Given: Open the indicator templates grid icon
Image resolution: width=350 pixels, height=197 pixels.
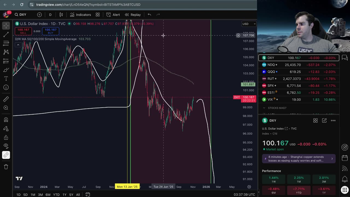Looking at the screenshot, I should click(x=98, y=15).
